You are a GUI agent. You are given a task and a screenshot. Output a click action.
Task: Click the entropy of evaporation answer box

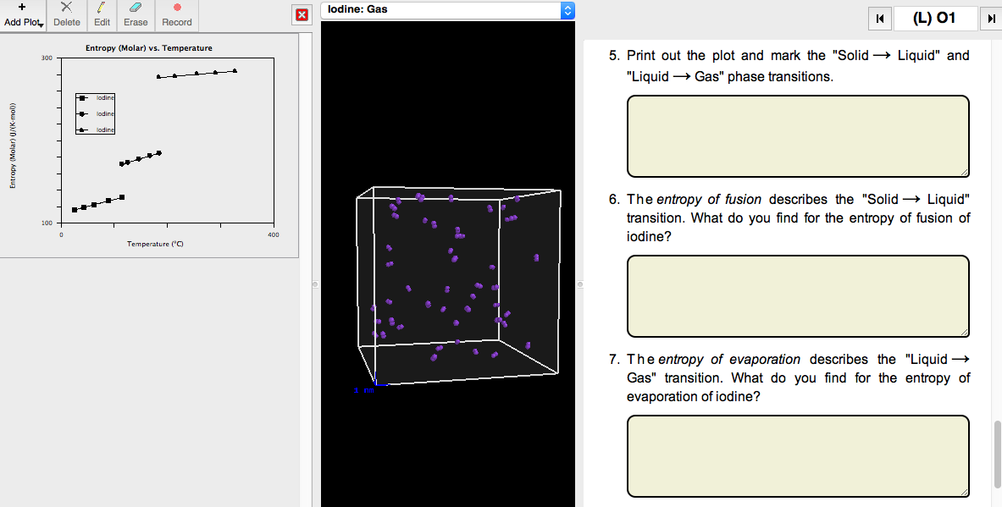pos(797,455)
